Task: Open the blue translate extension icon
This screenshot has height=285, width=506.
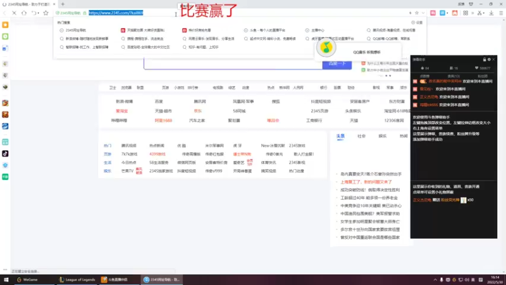Action: coord(442,13)
